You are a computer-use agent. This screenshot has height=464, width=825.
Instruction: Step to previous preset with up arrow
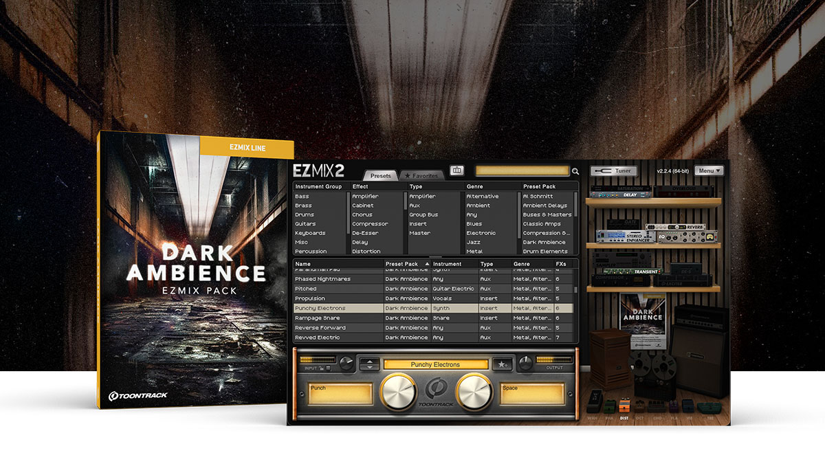point(369,361)
